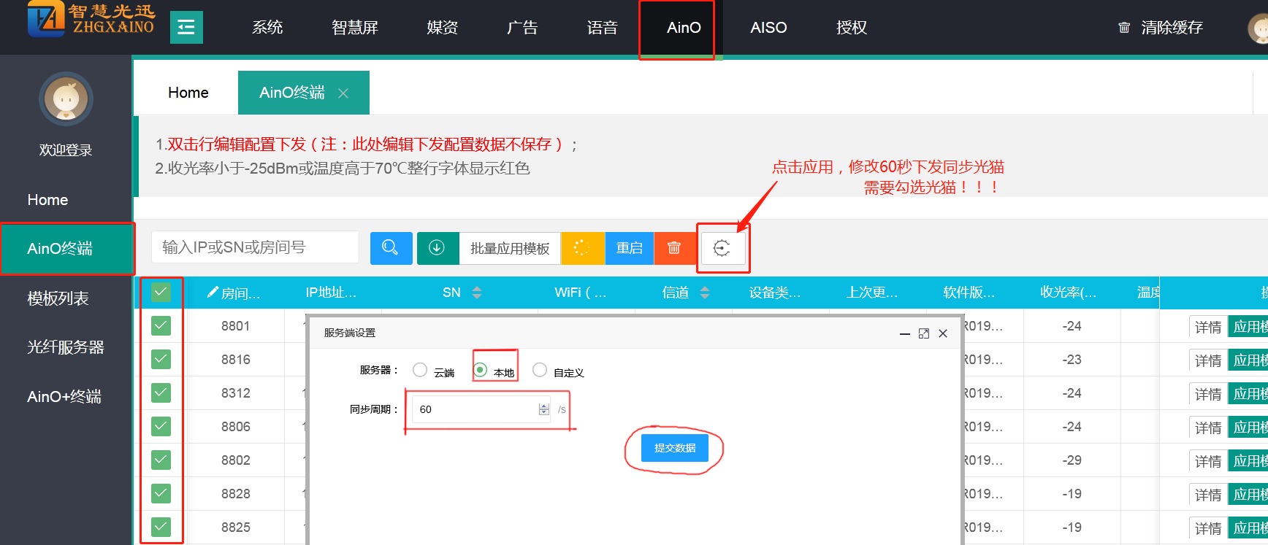Toggle the sidebar hamburger menu icon
Image resolution: width=1268 pixels, height=545 pixels.
(x=186, y=28)
